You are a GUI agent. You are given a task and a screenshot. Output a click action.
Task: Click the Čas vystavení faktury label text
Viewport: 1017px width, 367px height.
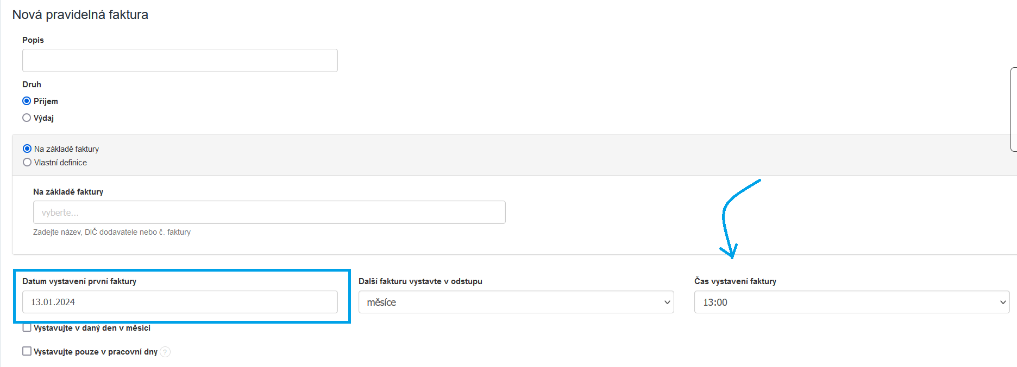click(x=735, y=281)
